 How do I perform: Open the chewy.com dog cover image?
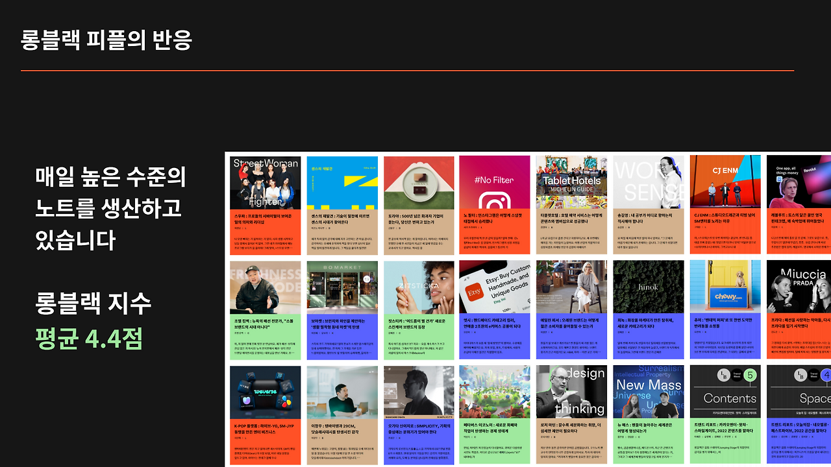click(x=725, y=287)
